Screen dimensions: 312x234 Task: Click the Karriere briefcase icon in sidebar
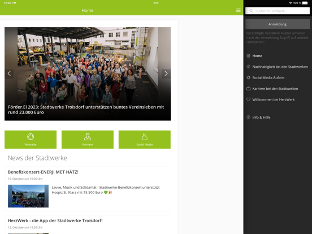pyautogui.click(x=248, y=89)
